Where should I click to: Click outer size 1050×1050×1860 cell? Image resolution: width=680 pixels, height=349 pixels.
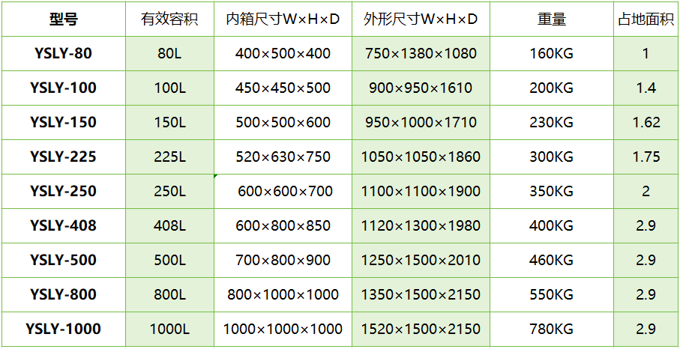[421, 157]
